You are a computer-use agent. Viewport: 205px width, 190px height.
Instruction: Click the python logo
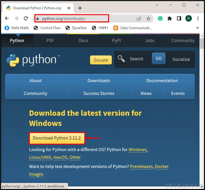(x=33, y=60)
